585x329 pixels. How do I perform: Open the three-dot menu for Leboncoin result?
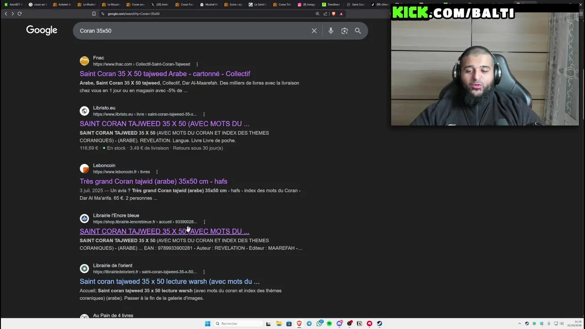click(x=157, y=172)
